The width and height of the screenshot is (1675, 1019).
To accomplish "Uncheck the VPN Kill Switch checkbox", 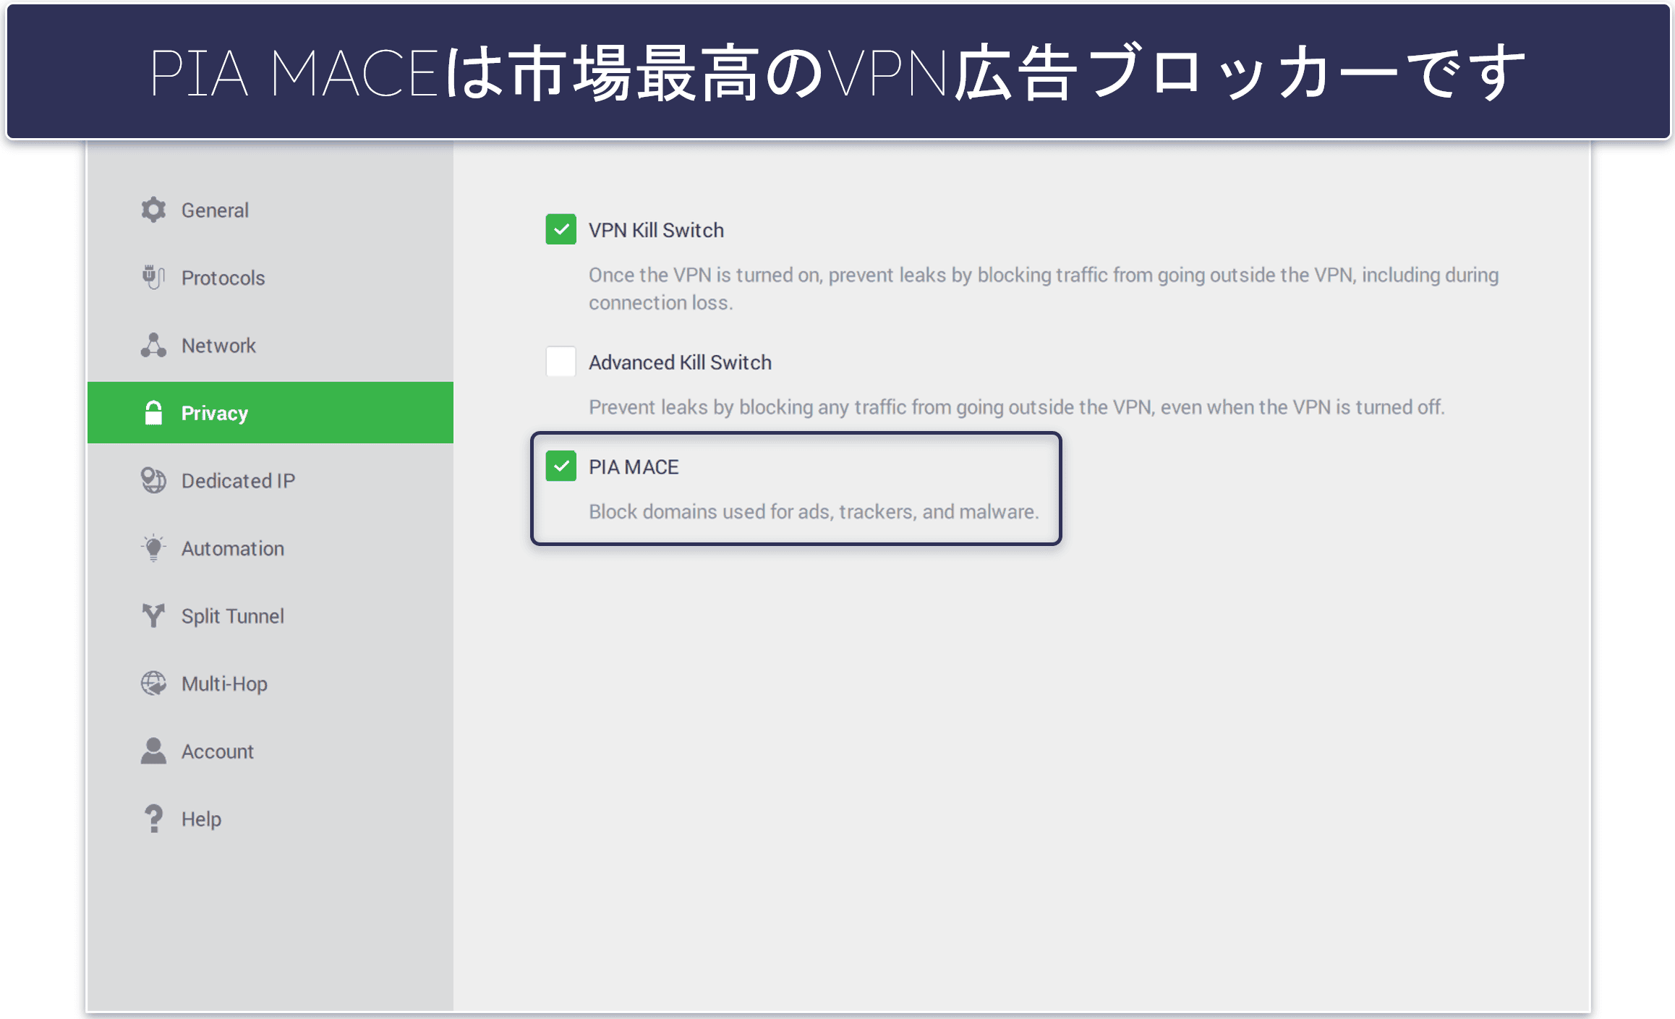I will tap(561, 229).
